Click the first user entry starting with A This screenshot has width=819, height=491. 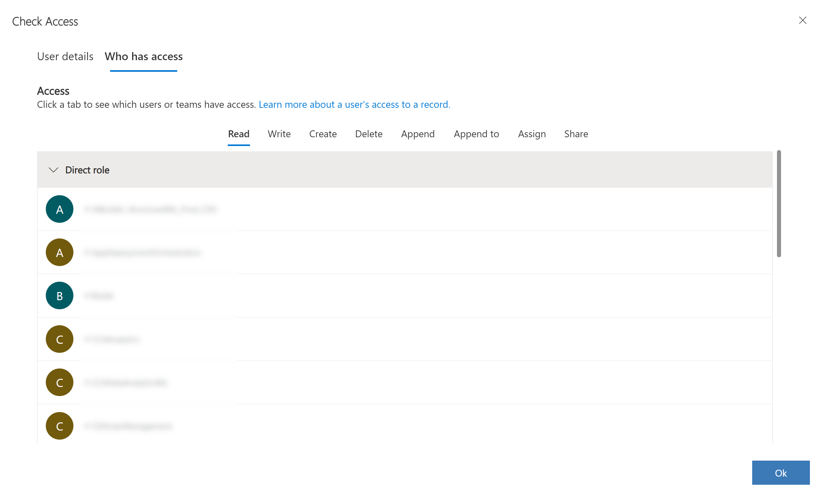click(x=149, y=209)
